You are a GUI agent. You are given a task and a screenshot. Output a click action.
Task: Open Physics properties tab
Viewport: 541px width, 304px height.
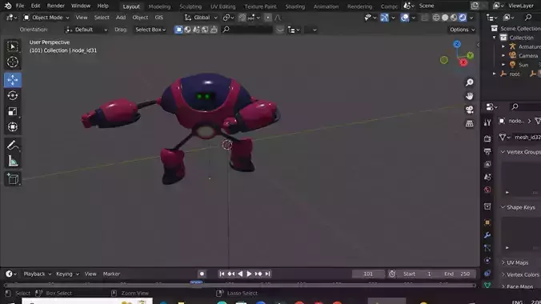click(x=487, y=261)
